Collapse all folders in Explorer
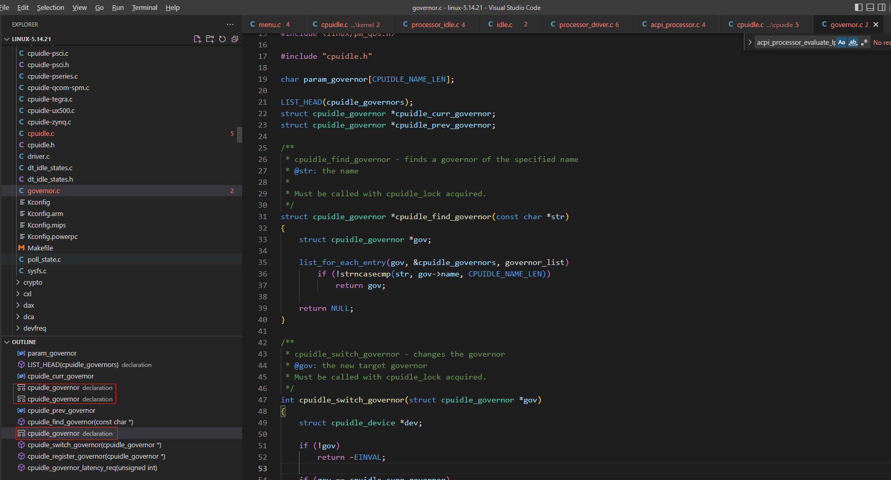 [x=234, y=39]
